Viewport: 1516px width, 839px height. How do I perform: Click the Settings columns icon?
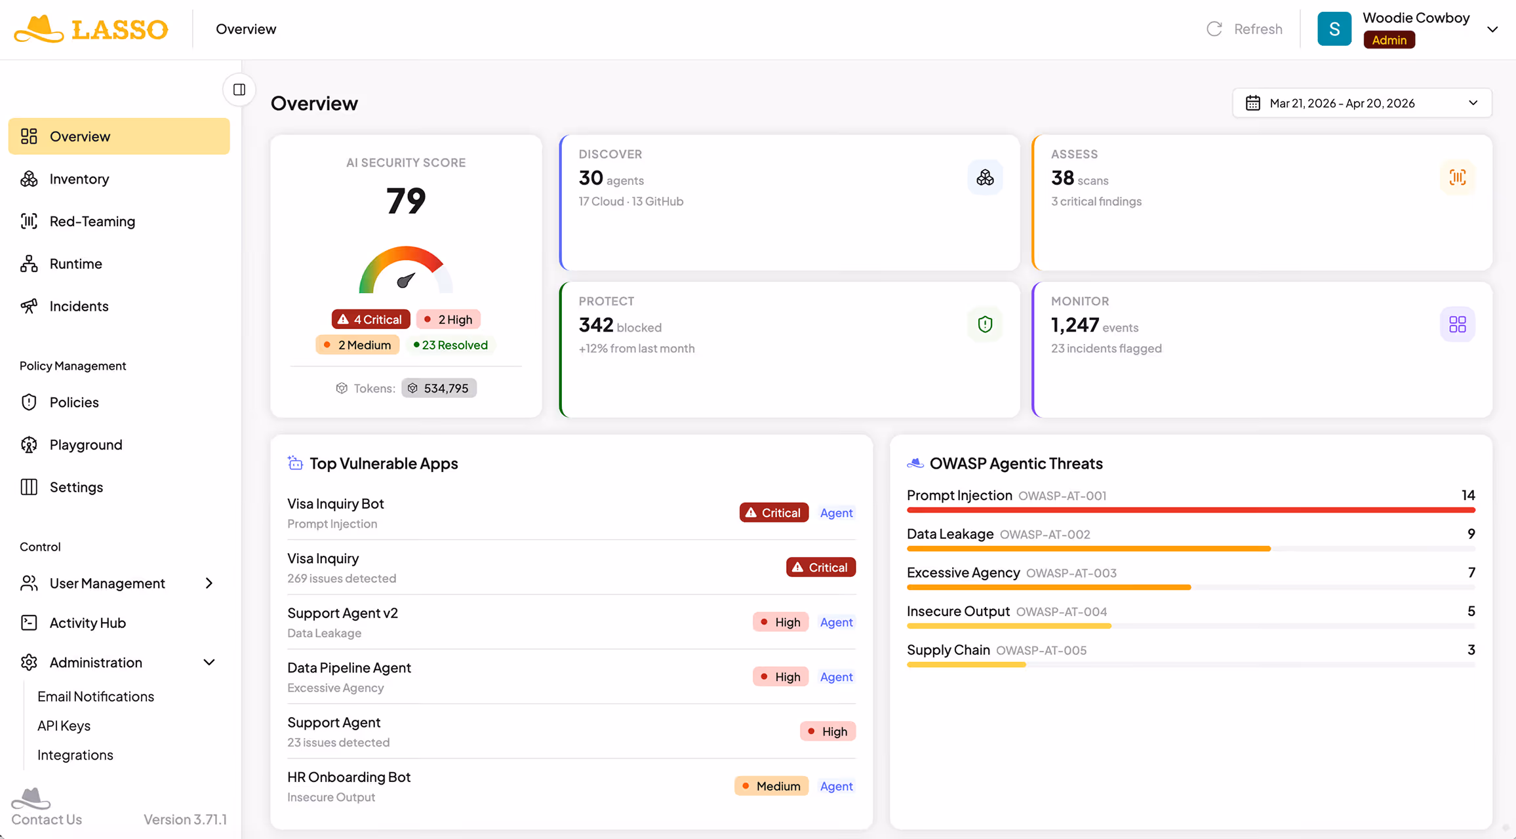(x=29, y=487)
